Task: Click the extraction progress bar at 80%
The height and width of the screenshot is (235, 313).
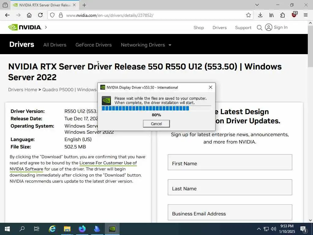Action: coord(156,108)
